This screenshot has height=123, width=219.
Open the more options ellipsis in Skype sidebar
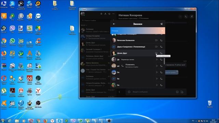[x=113, y=14]
